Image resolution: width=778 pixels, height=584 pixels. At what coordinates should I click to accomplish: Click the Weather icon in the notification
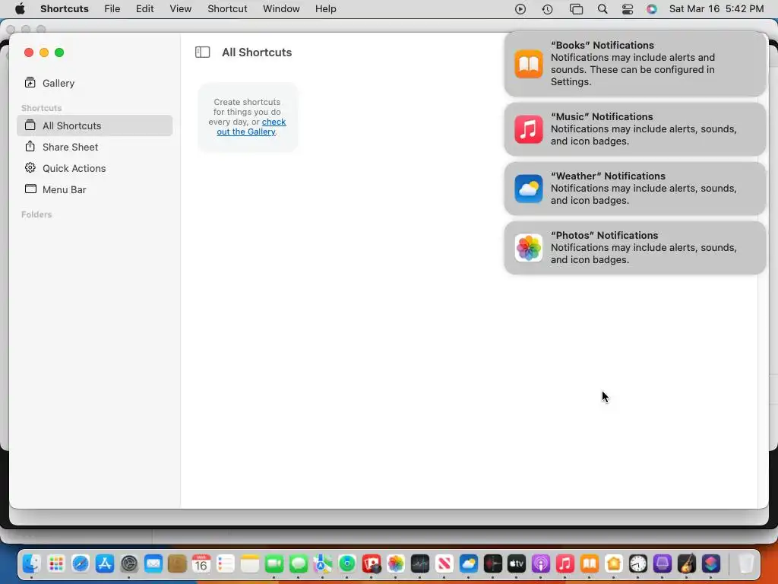pyautogui.click(x=529, y=189)
